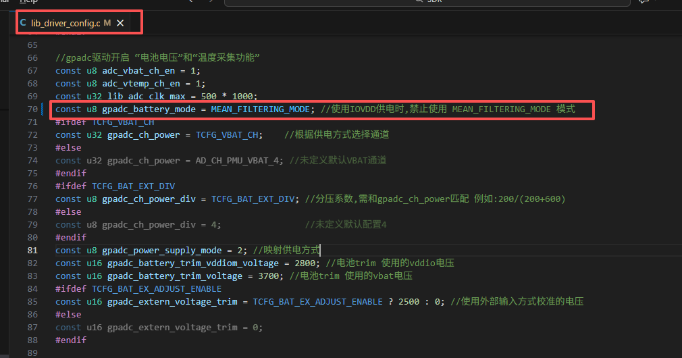
Task: Place cursor in the gpadc驱动开启 comment
Action: (x=157, y=58)
